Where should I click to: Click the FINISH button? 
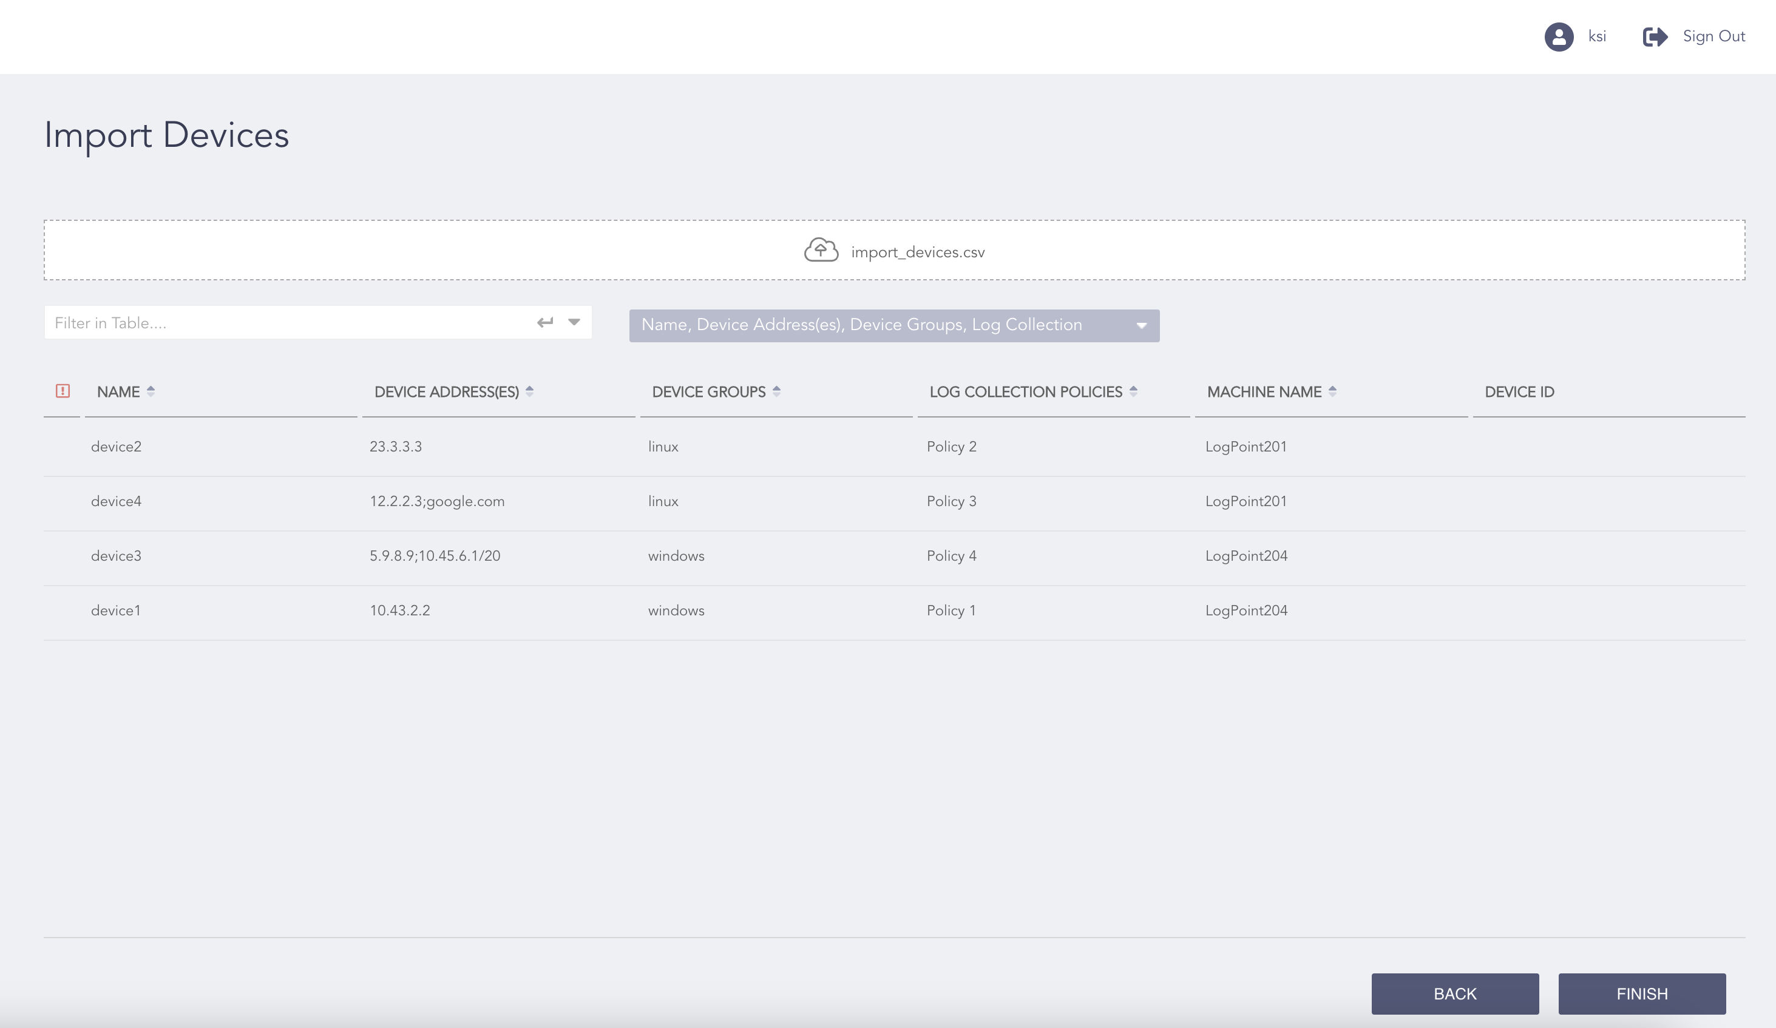coord(1642,993)
